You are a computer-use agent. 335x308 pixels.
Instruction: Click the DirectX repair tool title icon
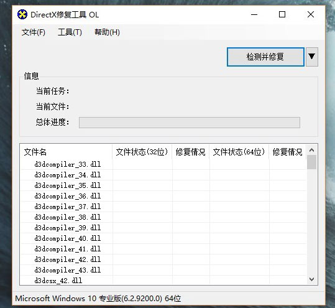point(22,14)
